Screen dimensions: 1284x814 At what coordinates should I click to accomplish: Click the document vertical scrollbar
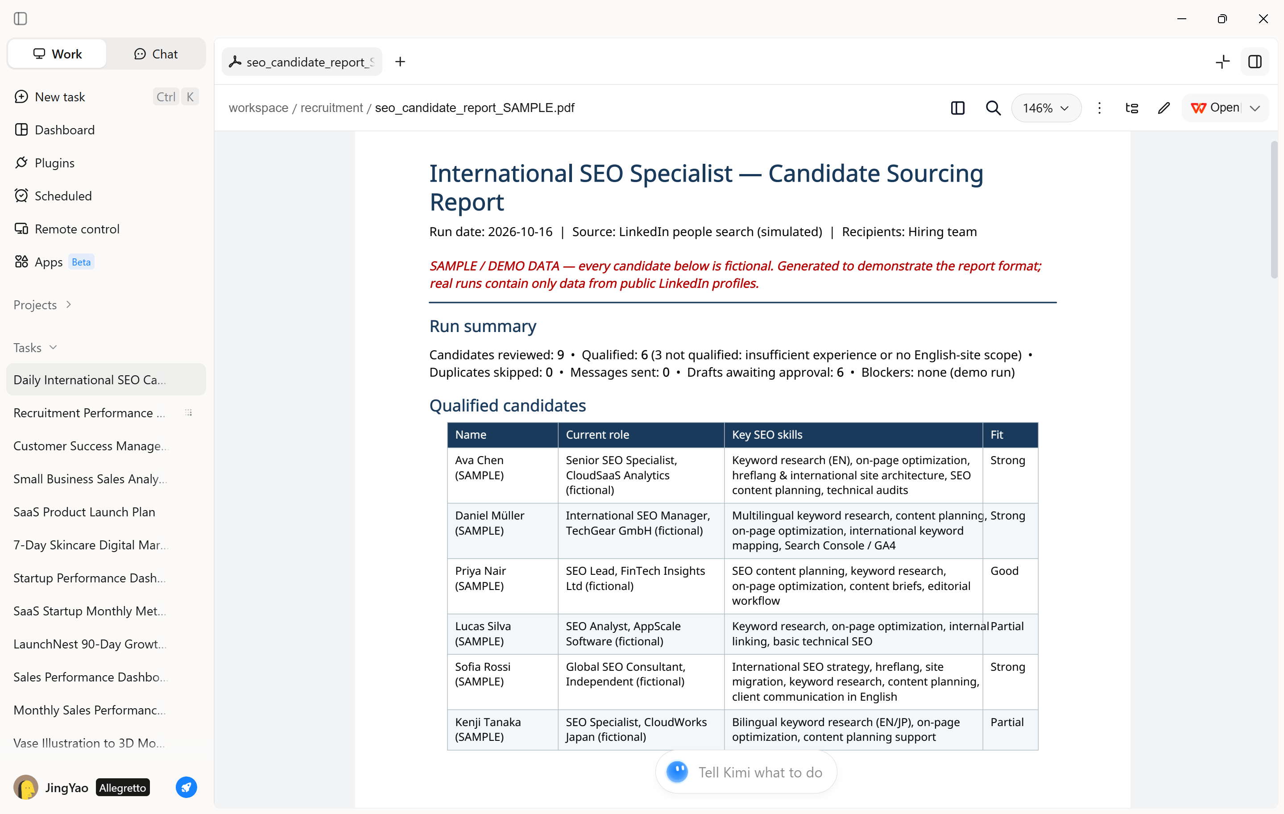pos(1274,210)
